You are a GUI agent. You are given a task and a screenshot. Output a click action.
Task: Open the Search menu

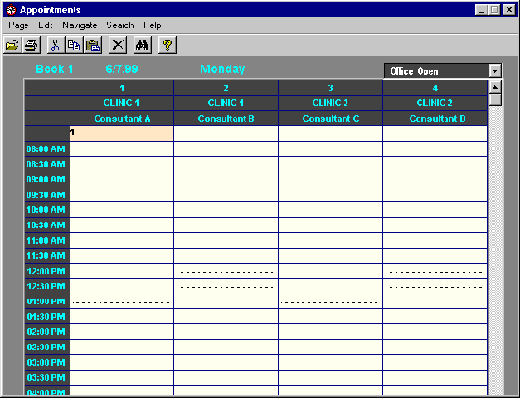[120, 25]
